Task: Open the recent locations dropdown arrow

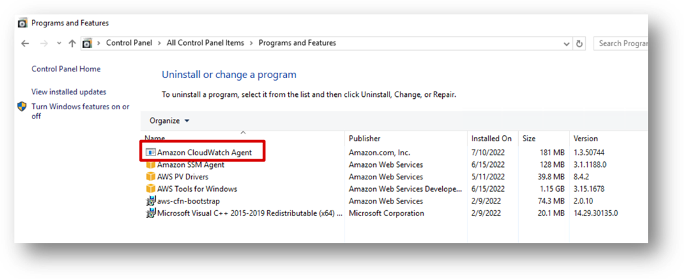Action: (x=59, y=44)
